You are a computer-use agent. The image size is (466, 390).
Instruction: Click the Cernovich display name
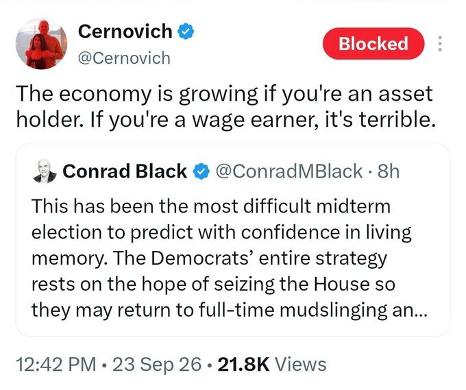[125, 32]
